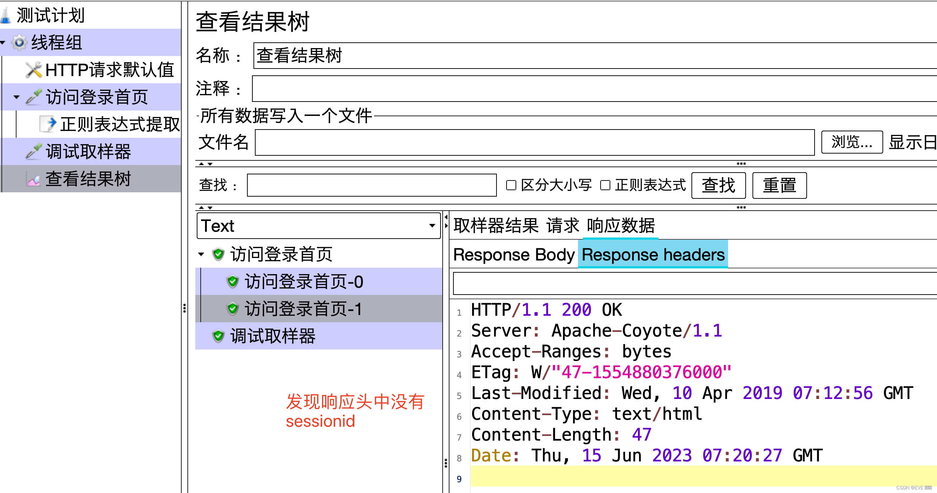Click the regex extractor arrow icon
The width and height of the screenshot is (937, 493).
pos(48,125)
